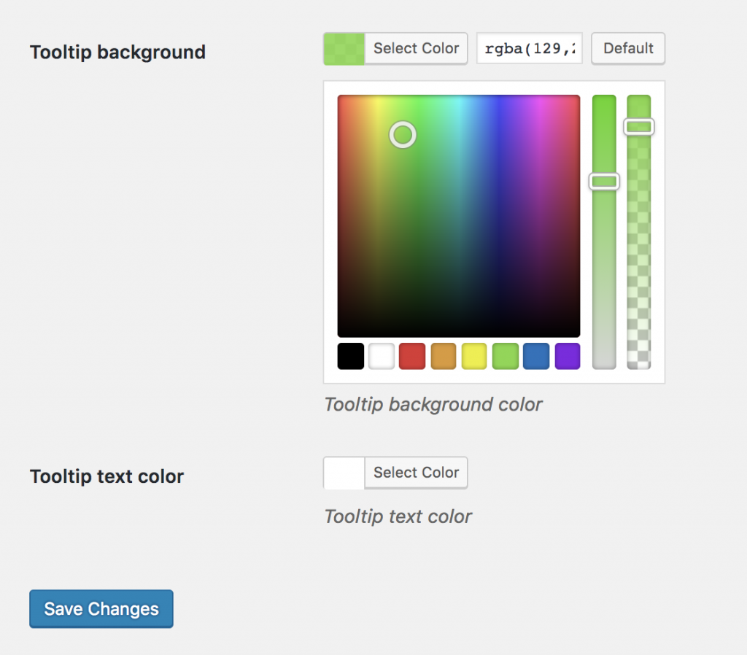Click the tooltip background color preview thumbnail
This screenshot has height=655, width=747.
pyautogui.click(x=343, y=48)
